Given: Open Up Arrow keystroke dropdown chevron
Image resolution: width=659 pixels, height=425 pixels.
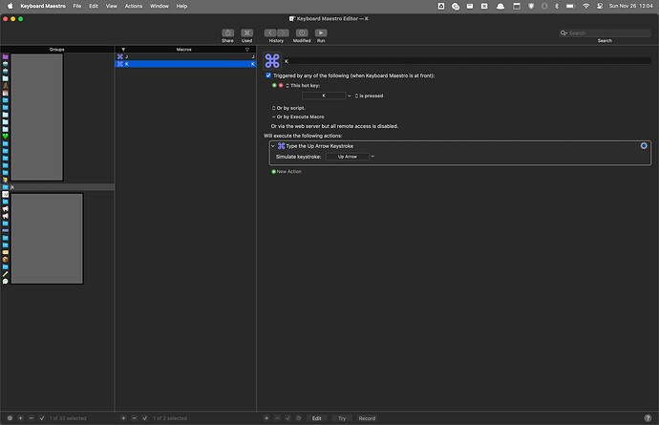Looking at the screenshot, I should [x=372, y=157].
